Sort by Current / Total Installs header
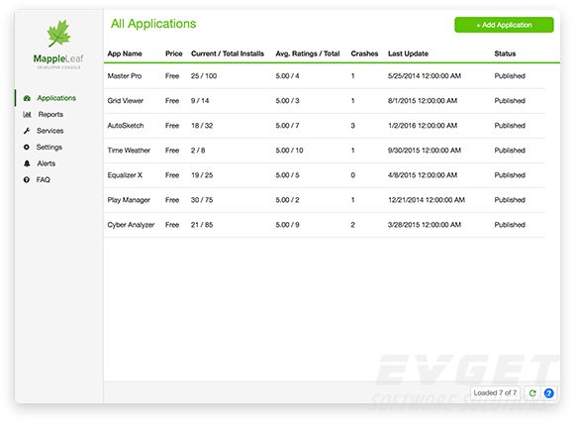This screenshot has width=575, height=423. tap(228, 53)
